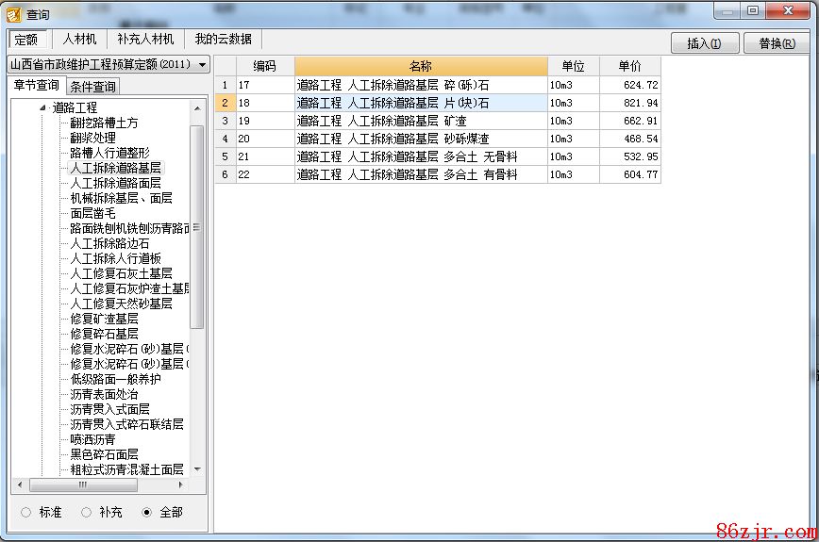Select the 补充 radio button
Image resolution: width=819 pixels, height=542 pixels.
pos(86,512)
